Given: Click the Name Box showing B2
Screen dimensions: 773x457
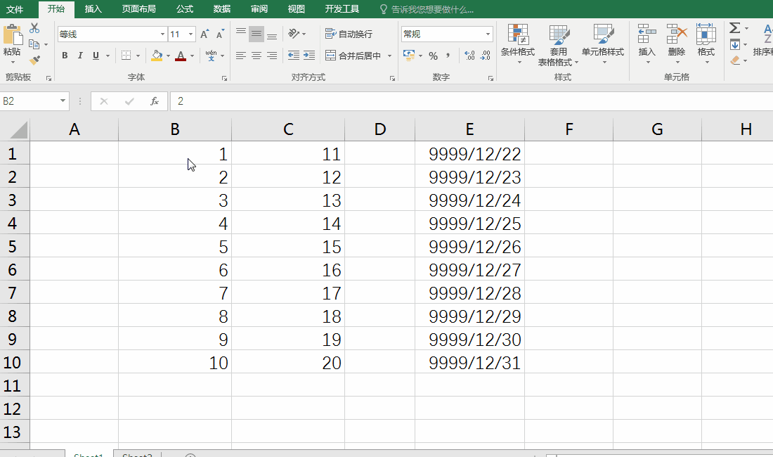Looking at the screenshot, I should coord(29,101).
